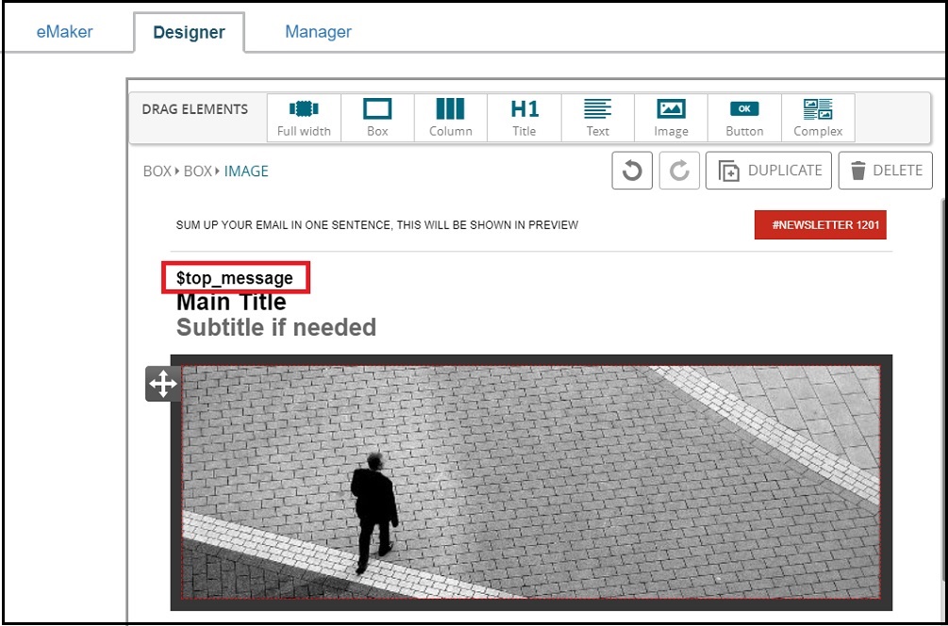Image resolution: width=948 pixels, height=626 pixels.
Task: Switch to the eMaker tab
Action: pyautogui.click(x=65, y=32)
